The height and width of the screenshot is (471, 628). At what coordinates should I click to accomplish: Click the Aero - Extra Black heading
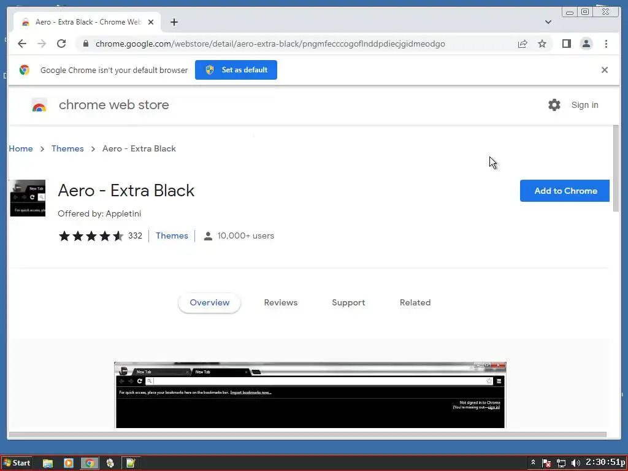pyautogui.click(x=126, y=191)
